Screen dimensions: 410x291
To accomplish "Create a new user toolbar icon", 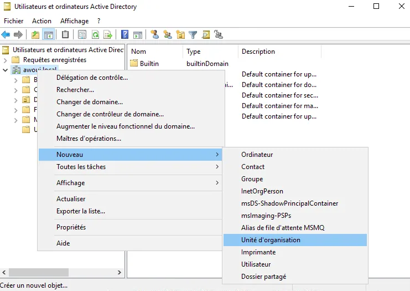I will coord(155,34).
